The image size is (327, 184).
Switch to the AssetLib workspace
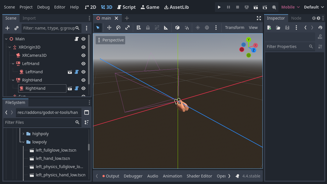[176, 7]
